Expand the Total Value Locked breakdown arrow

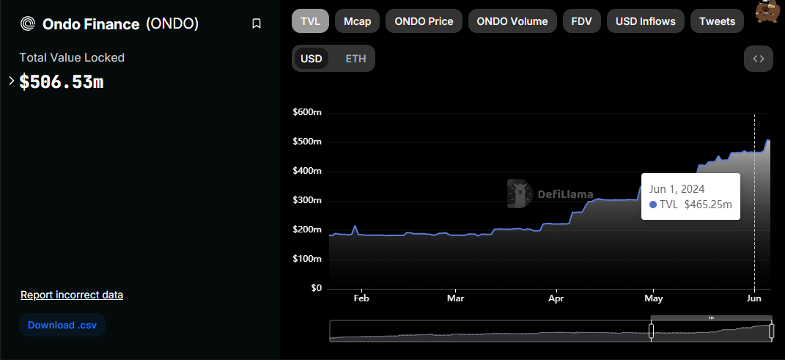(12, 81)
